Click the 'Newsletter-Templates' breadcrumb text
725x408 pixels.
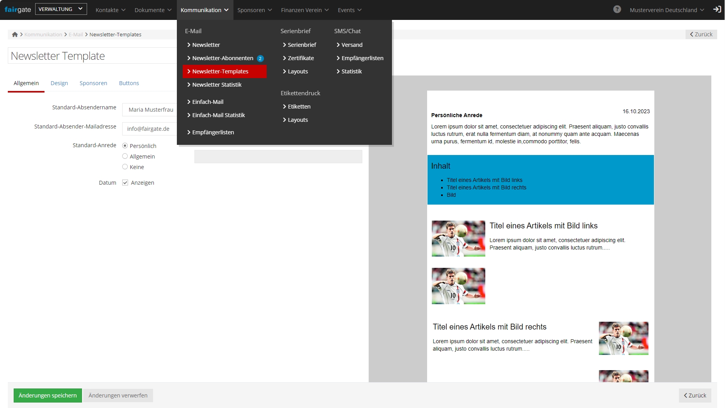(x=116, y=34)
